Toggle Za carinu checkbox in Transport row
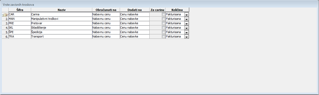Viewport: 319px width, 95px height. coord(164,36)
